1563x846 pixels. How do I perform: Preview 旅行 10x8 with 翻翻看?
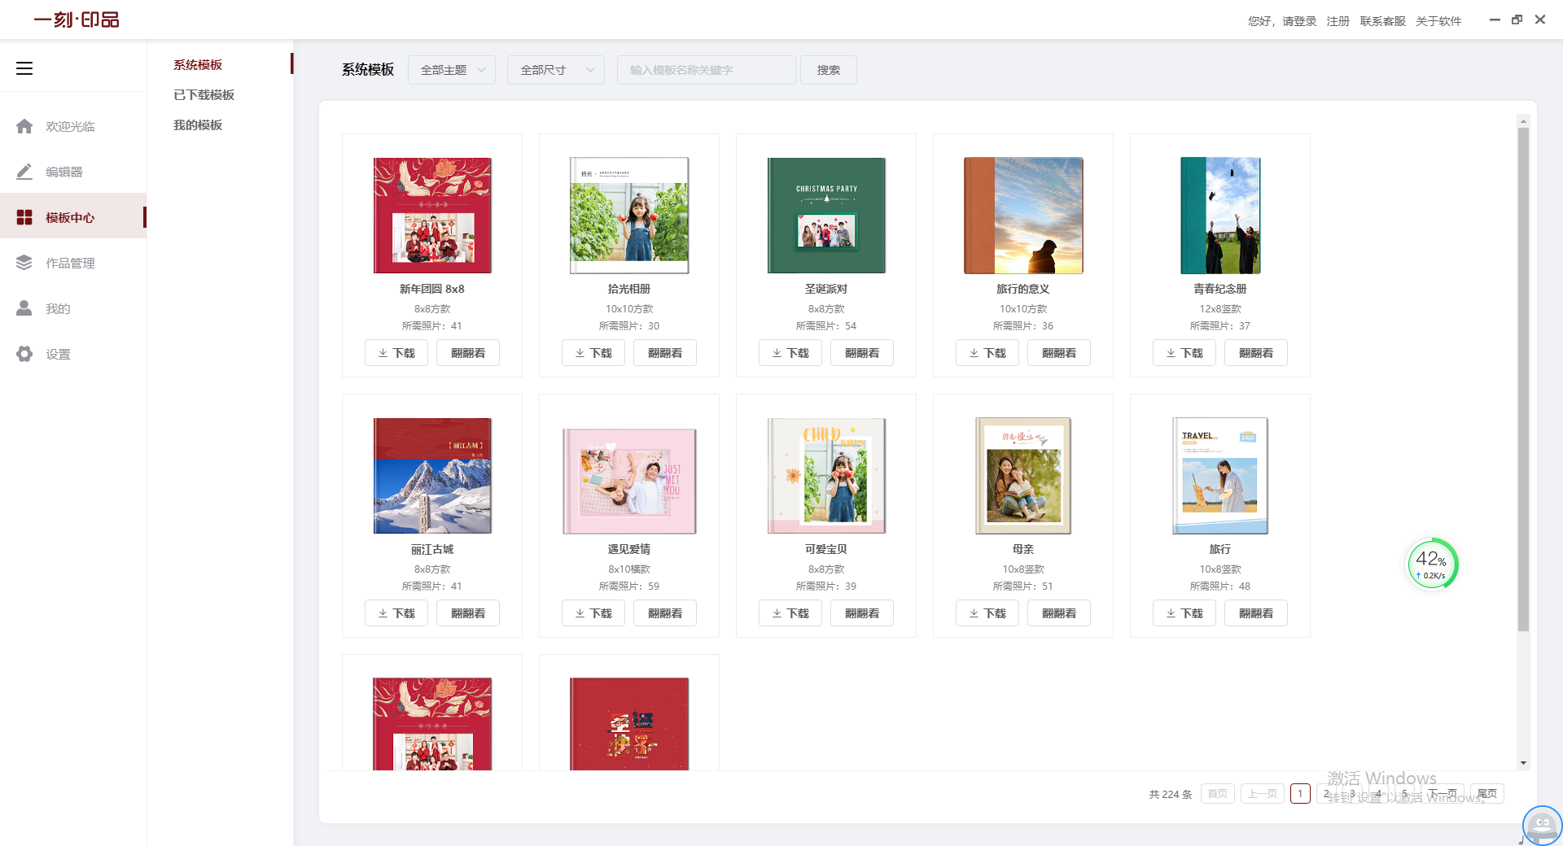(1256, 613)
